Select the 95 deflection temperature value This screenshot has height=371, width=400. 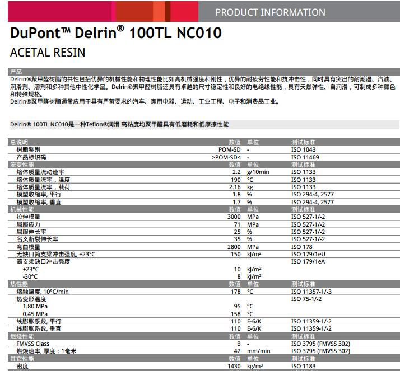coord(237,306)
